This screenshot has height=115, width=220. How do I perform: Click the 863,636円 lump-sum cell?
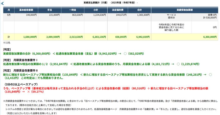pos(77,15)
